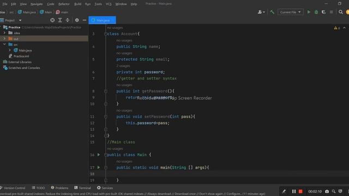Click the password field name on line 6
The width and height of the screenshot is (349, 196).
[x=153, y=72]
